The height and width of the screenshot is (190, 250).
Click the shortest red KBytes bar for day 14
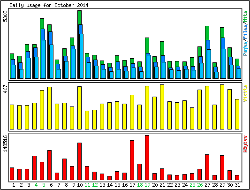click(110, 178)
